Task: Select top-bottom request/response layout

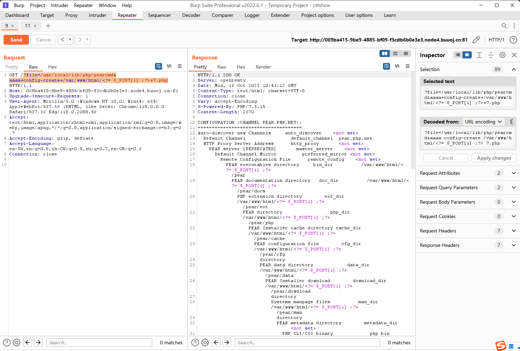Action: click(x=395, y=53)
